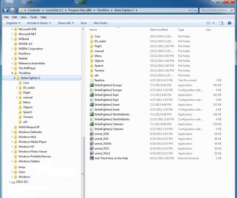Click Local Disk (C:) in address breadcrumb
The width and height of the screenshot is (237, 198).
[x=54, y=10]
